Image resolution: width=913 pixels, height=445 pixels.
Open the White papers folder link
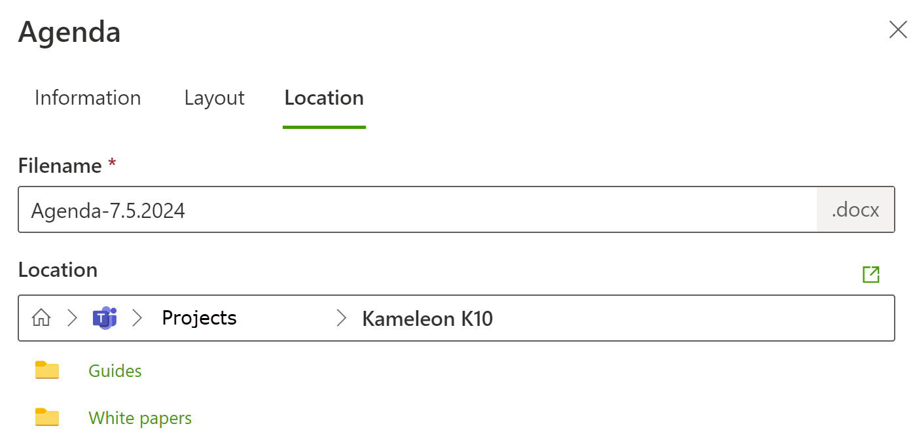click(140, 418)
